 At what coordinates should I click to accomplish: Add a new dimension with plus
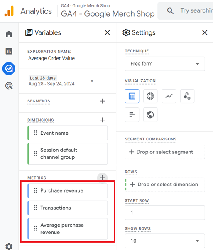pos(102,120)
